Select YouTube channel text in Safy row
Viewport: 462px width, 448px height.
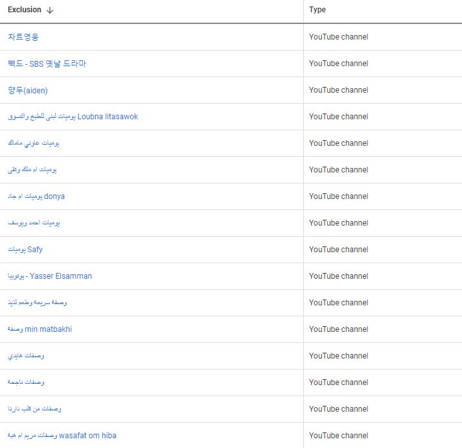tap(338, 250)
